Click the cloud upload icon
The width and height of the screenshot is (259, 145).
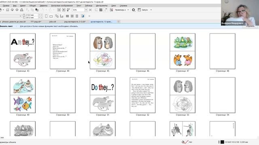coord(17,10)
